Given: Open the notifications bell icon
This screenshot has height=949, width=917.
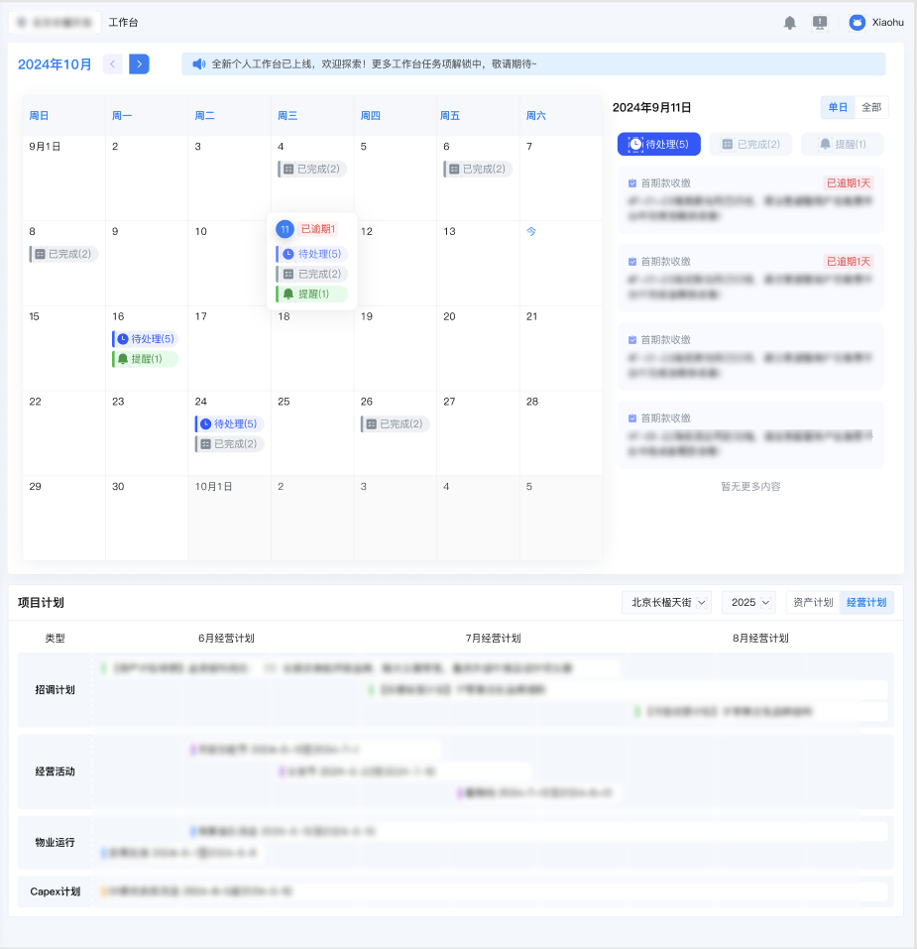Looking at the screenshot, I should 789,23.
